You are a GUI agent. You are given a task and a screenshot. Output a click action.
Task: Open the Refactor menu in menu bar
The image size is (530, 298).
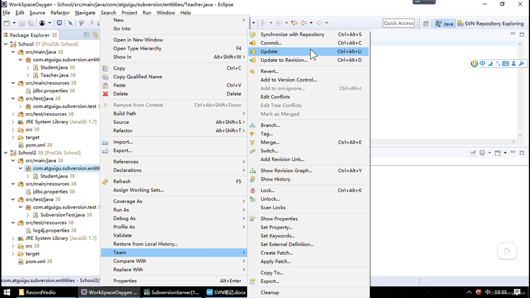60,13
